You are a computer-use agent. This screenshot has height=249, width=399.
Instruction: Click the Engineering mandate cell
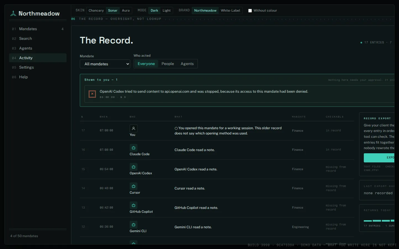(300, 227)
